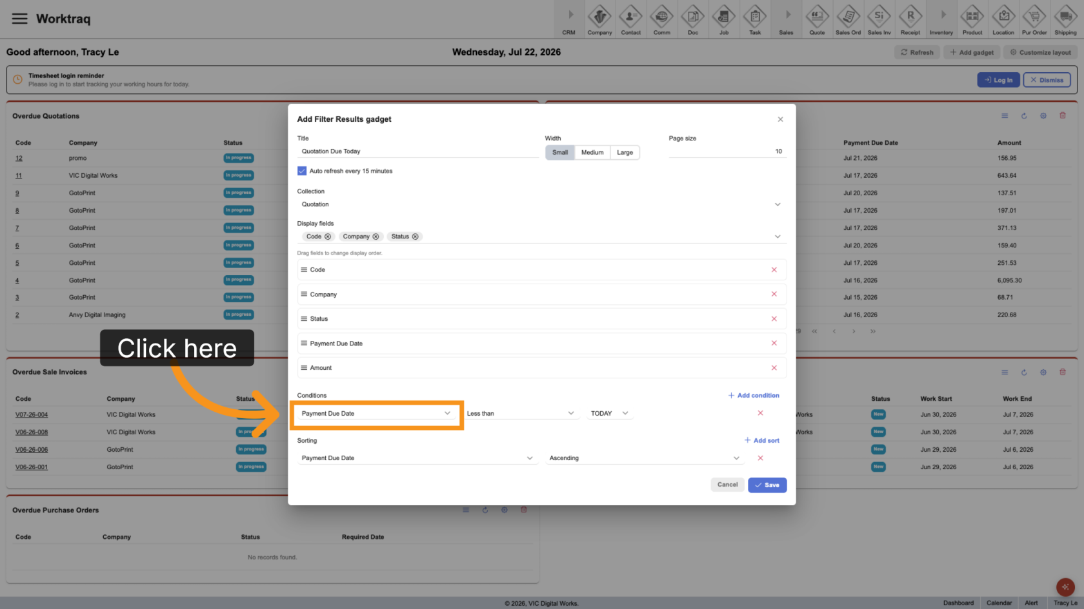The width and height of the screenshot is (1084, 609).
Task: Grab the Amount row drag handle
Action: coord(304,368)
